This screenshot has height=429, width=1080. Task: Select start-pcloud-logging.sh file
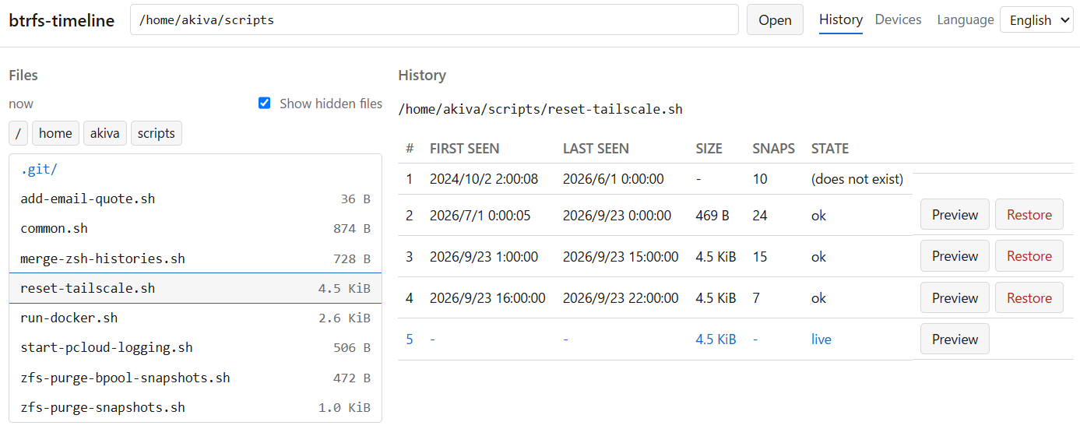click(195, 347)
